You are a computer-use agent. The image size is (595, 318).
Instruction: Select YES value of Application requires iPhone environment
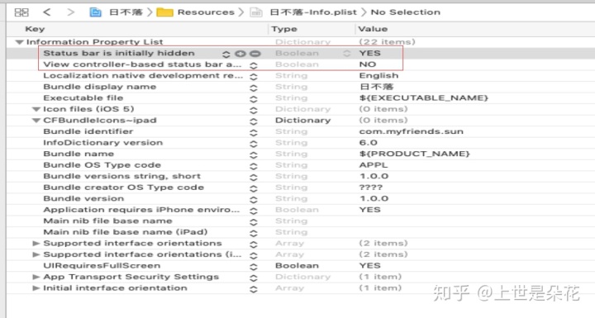(369, 210)
